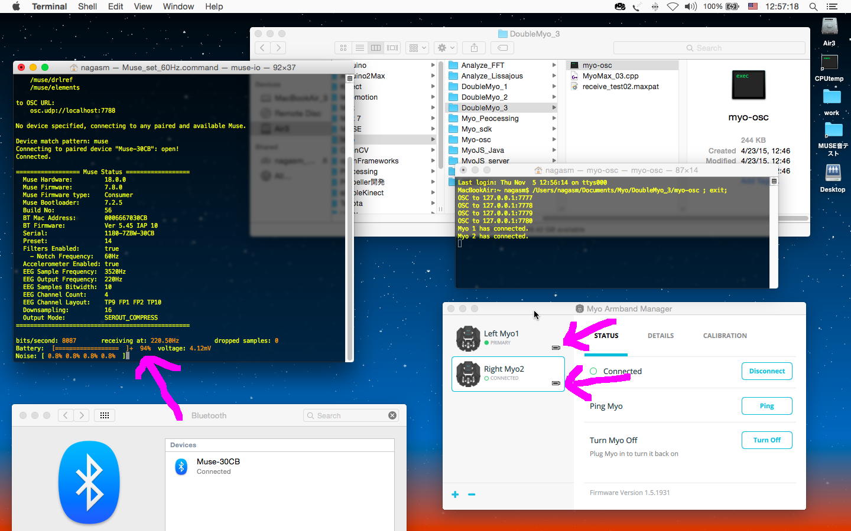Click the split pane icon in myo-osc terminal
The image size is (851, 531).
click(x=774, y=181)
